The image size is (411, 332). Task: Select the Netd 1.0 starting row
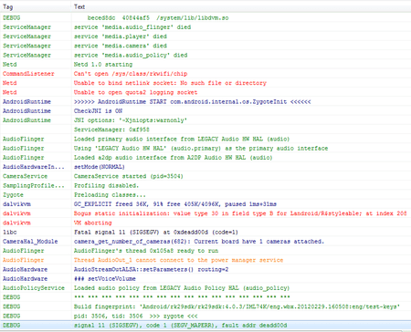pos(205,65)
